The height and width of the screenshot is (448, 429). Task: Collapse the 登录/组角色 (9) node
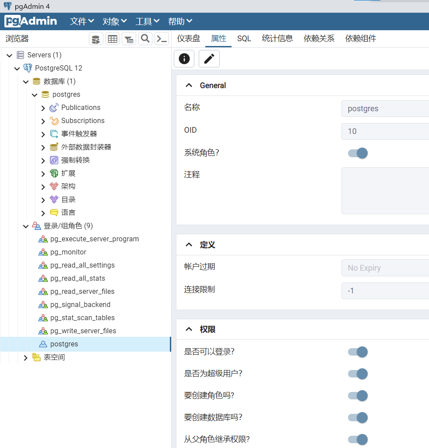26,226
